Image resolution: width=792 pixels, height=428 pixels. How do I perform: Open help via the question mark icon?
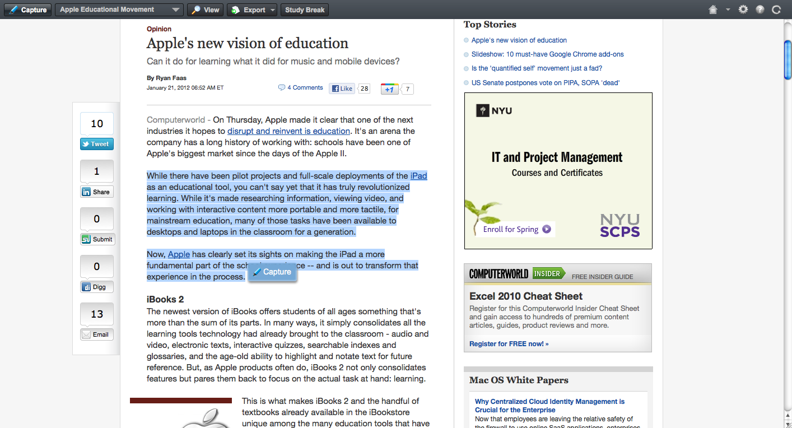click(760, 10)
